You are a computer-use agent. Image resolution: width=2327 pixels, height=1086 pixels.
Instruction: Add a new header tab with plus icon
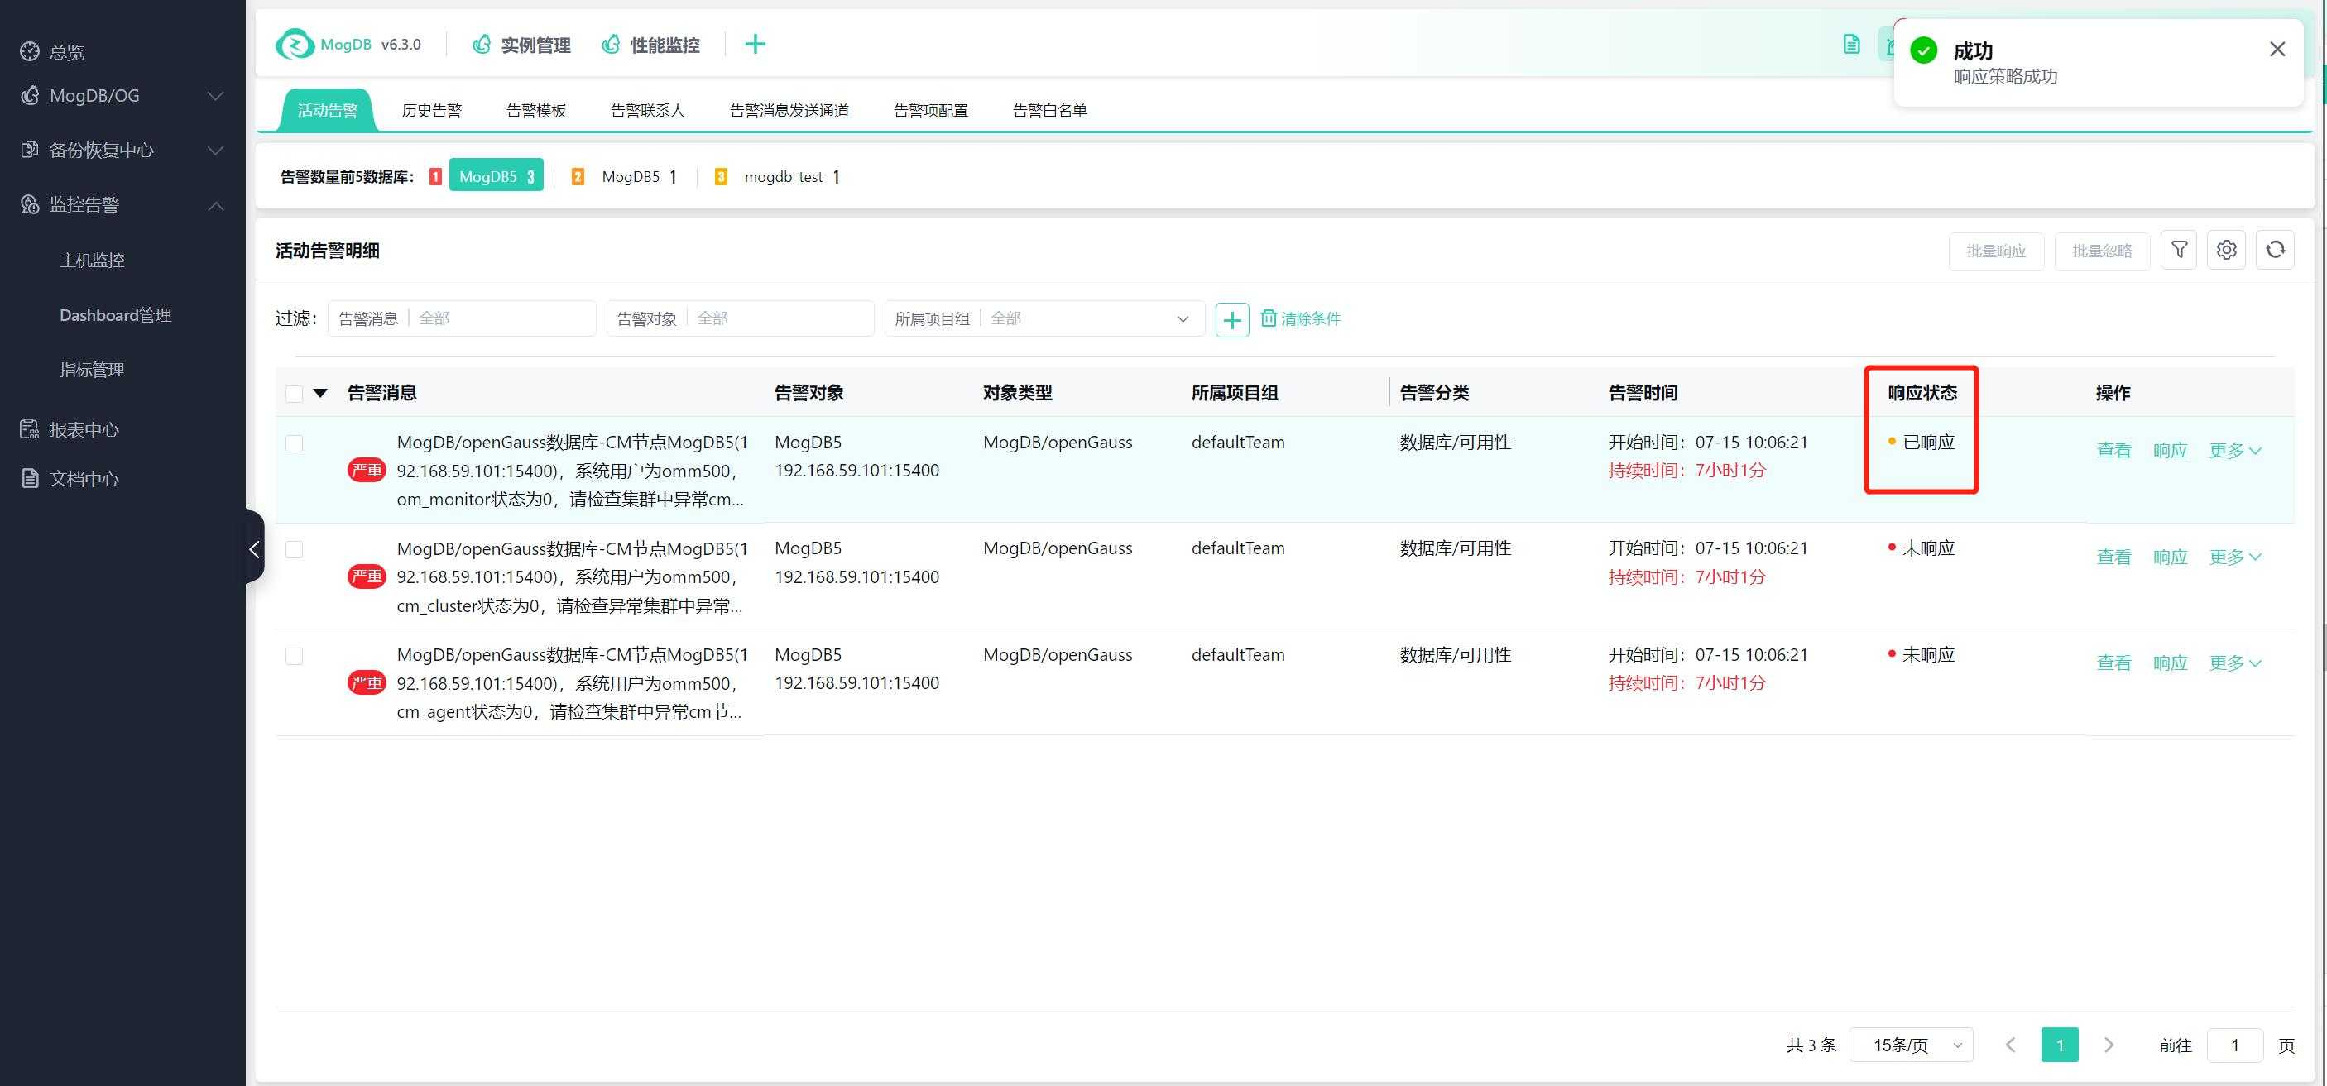pyautogui.click(x=756, y=44)
